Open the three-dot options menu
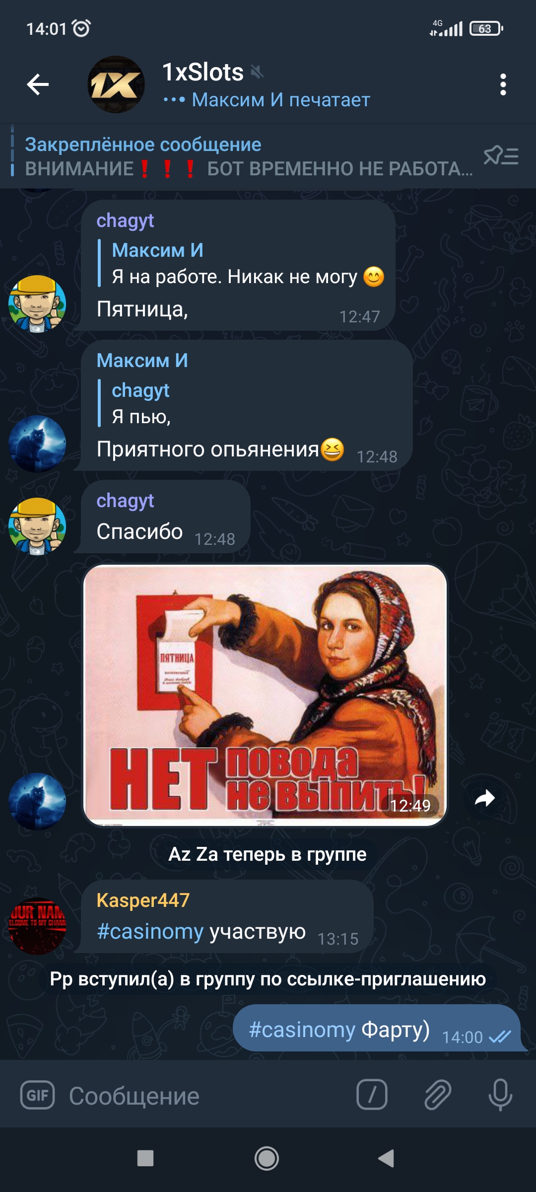The height and width of the screenshot is (1192, 536). 503,84
